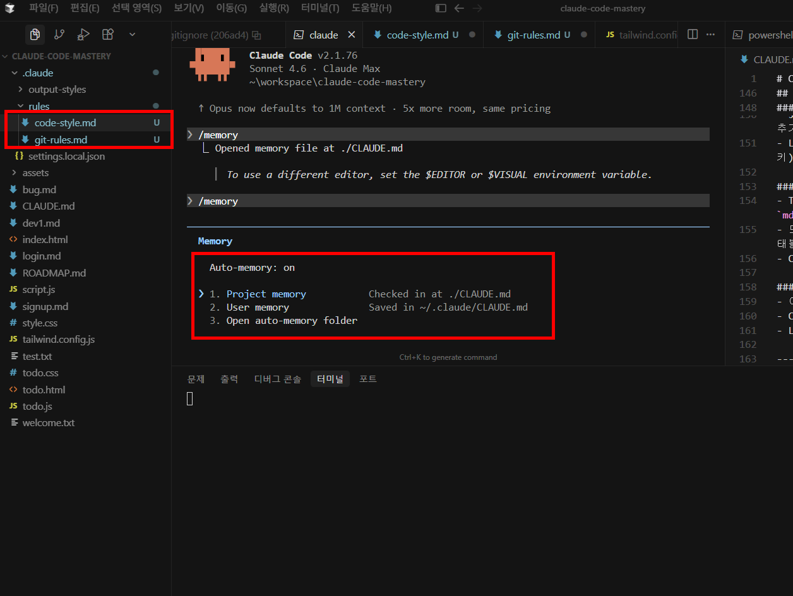Collapse the rules folder
Viewport: 793px width, 596px height.
20,106
